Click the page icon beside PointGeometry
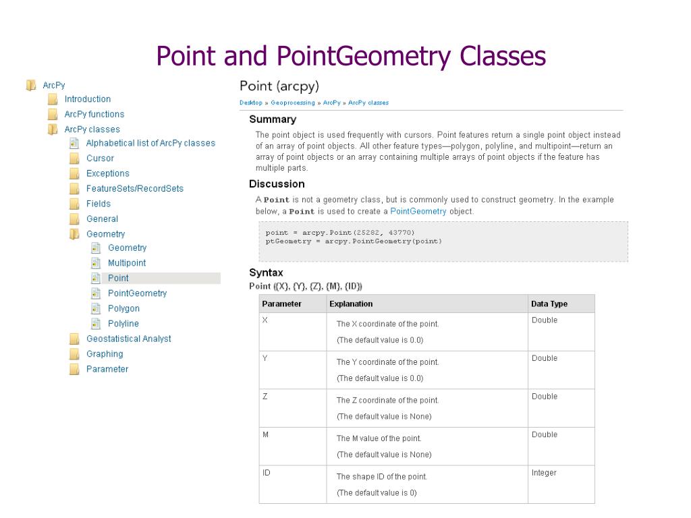 click(x=96, y=294)
